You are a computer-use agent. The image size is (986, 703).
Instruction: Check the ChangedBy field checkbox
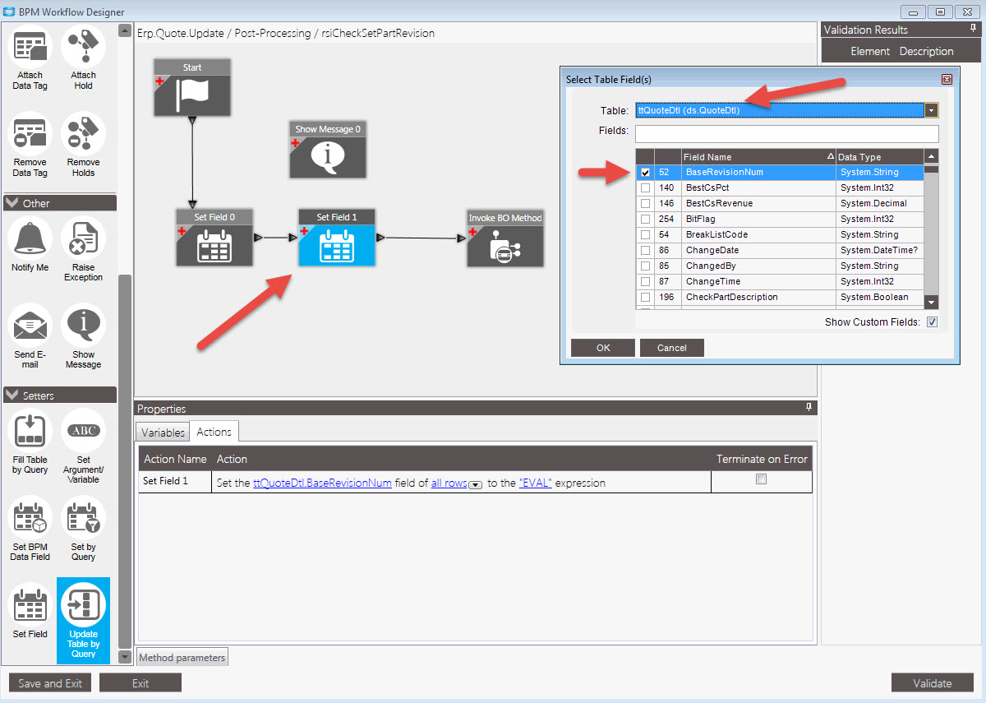pyautogui.click(x=645, y=266)
